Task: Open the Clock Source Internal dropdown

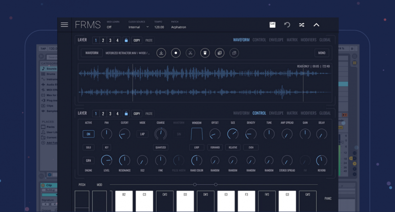Action: point(139,27)
